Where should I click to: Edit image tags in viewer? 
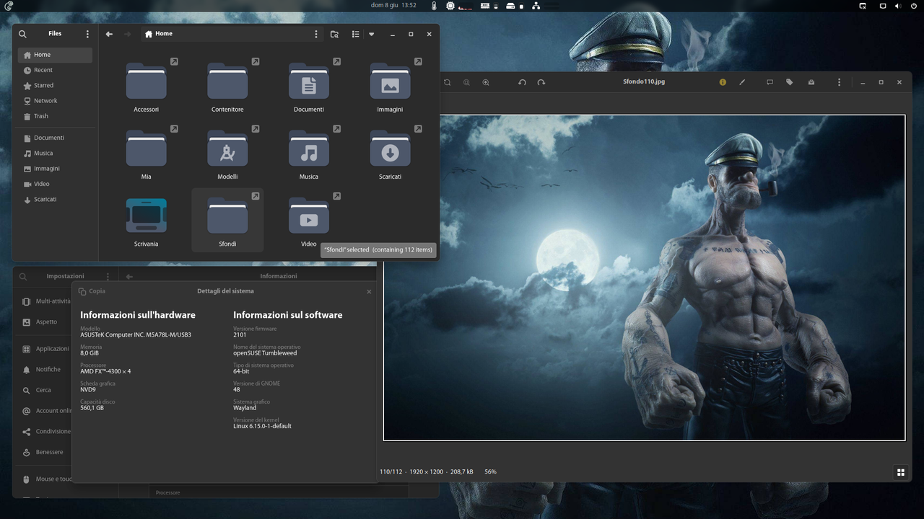789,82
